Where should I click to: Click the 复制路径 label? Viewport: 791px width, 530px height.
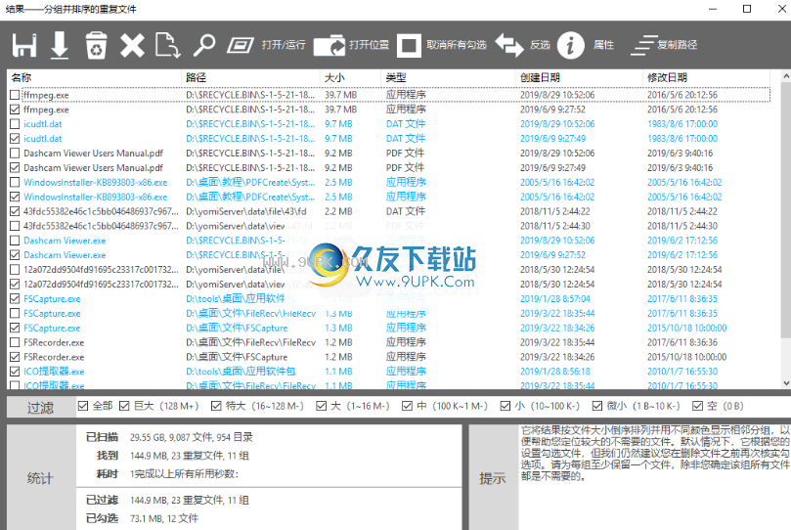pos(677,45)
